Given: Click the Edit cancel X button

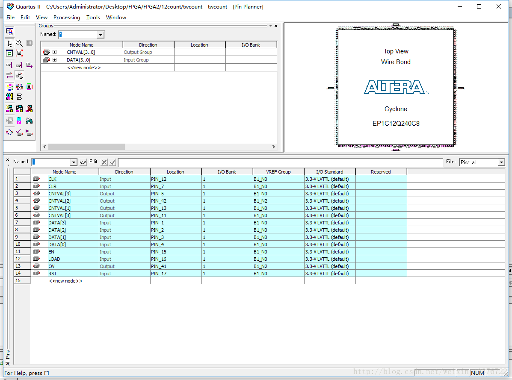Looking at the screenshot, I should click(104, 162).
